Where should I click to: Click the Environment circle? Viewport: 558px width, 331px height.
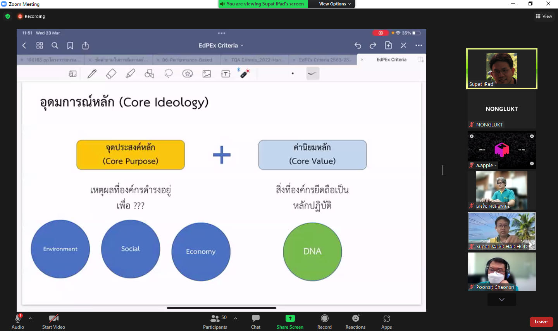(60, 249)
